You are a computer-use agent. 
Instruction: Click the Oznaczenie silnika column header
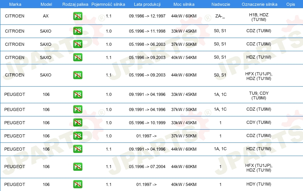point(260,4)
